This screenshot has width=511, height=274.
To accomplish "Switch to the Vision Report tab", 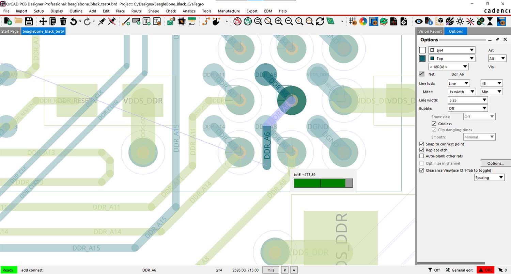I will (x=430, y=31).
